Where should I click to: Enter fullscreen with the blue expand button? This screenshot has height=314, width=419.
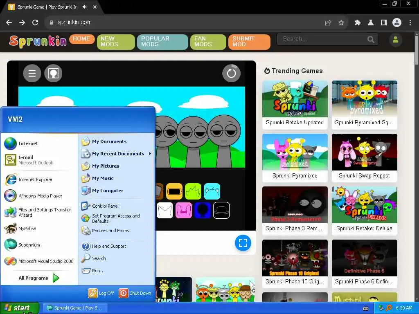243,243
